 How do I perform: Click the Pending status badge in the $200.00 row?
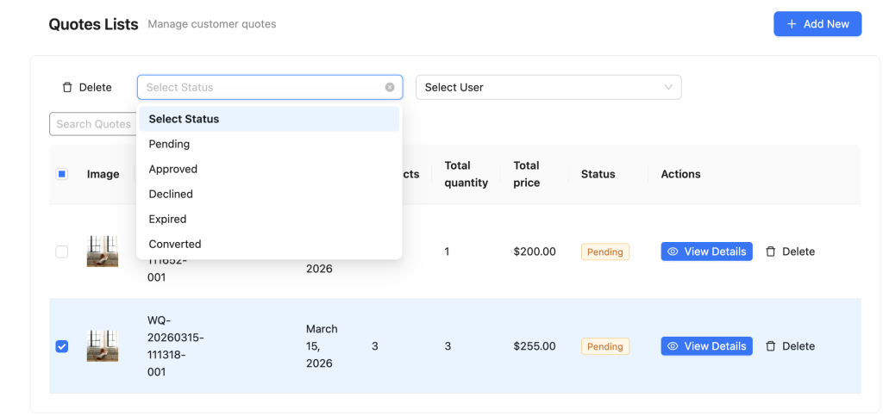(x=604, y=251)
